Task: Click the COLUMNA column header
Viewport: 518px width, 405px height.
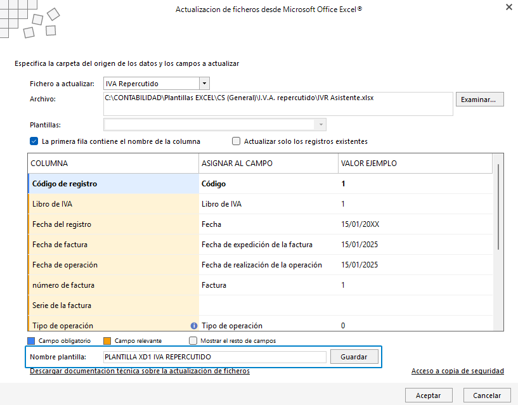Action: [113, 163]
